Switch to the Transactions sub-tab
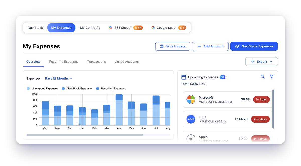Image resolution: width=301 pixels, height=166 pixels. click(x=97, y=62)
